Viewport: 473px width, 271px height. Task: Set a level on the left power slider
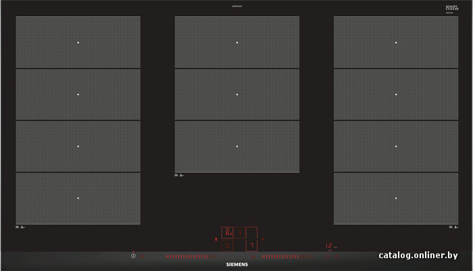pos(191,257)
